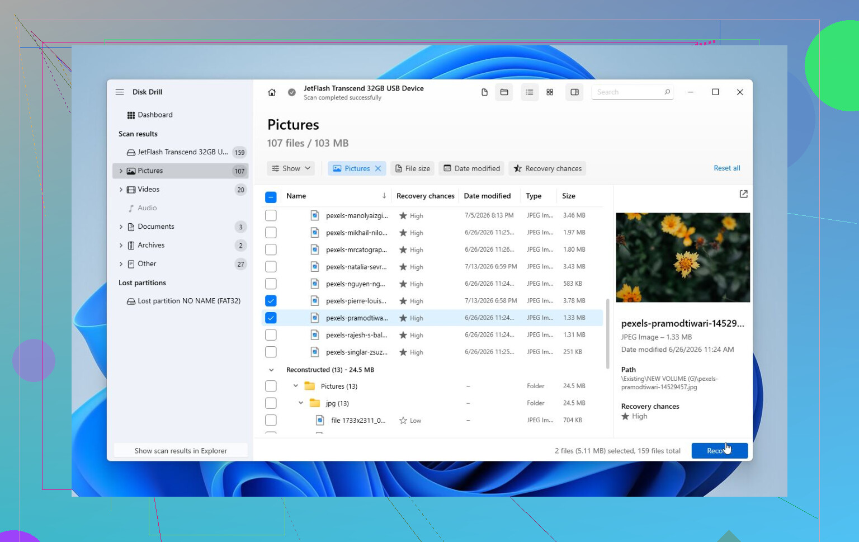Click the Low star icon for file 1733x2311
Screen dimensions: 859x542
[403, 421]
